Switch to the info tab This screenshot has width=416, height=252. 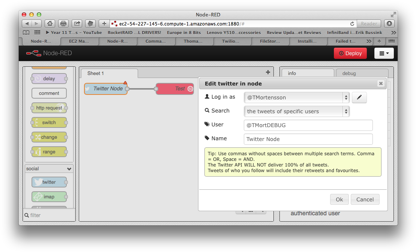pyautogui.click(x=307, y=73)
